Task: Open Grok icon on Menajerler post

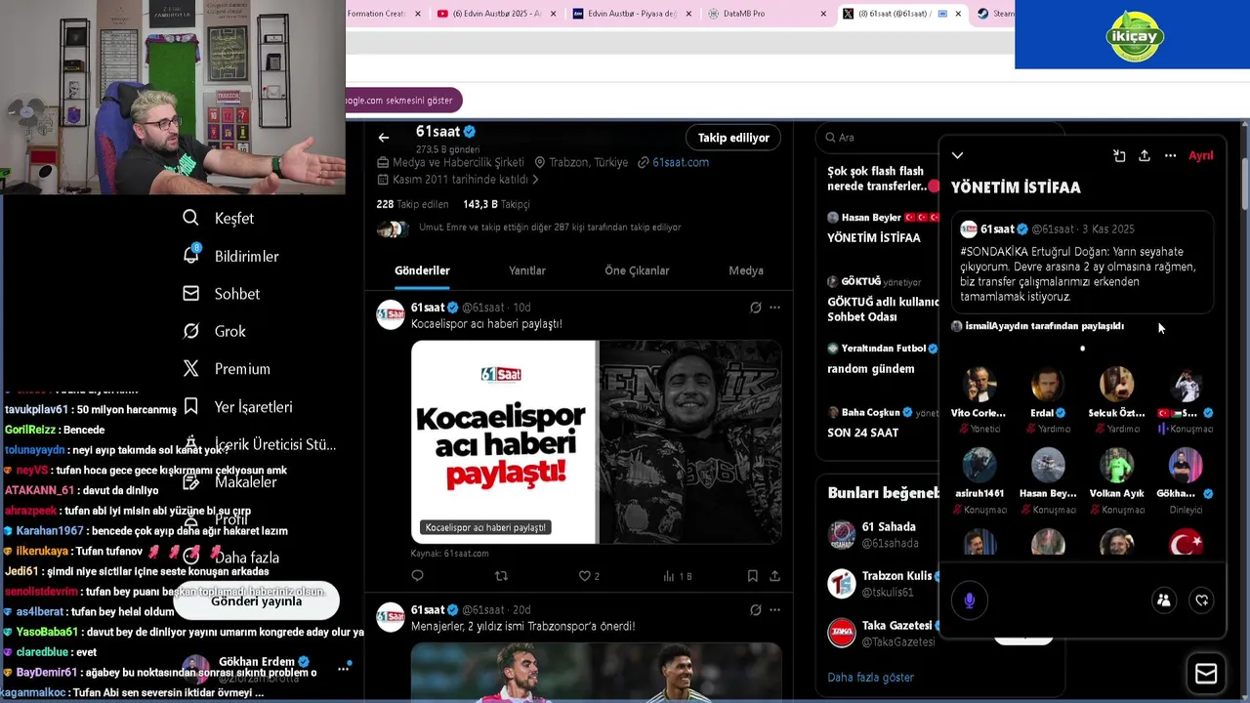Action: pyautogui.click(x=755, y=610)
